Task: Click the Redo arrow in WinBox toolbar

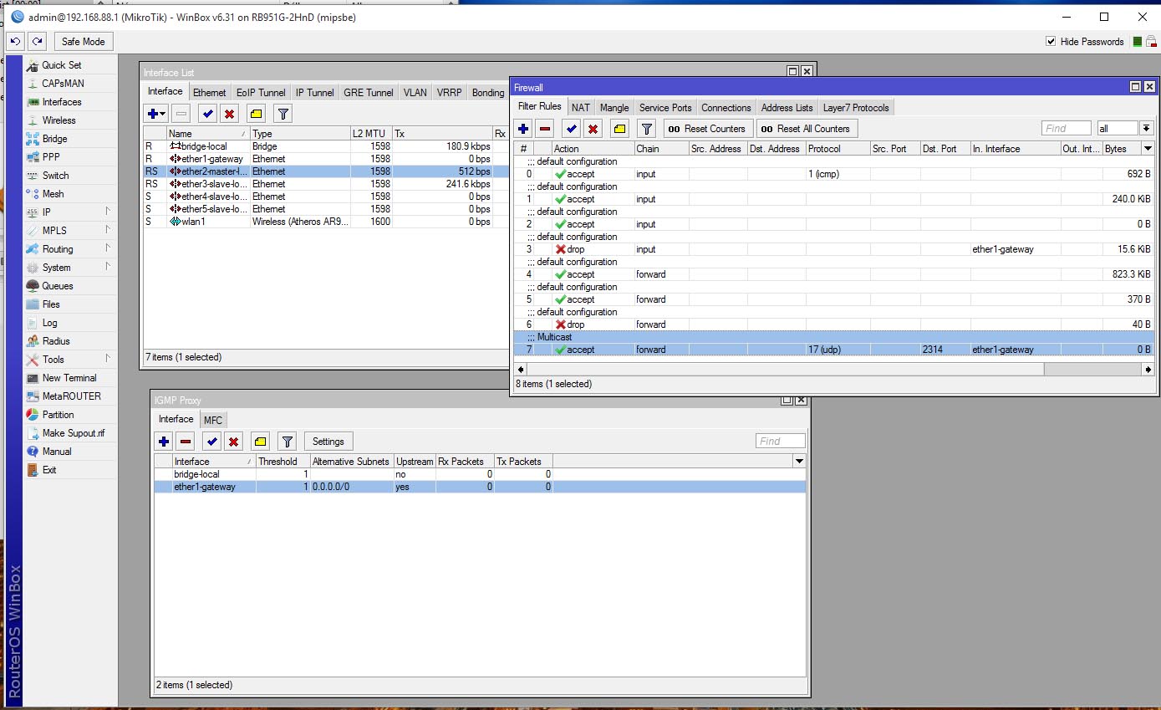Action: pyautogui.click(x=37, y=41)
